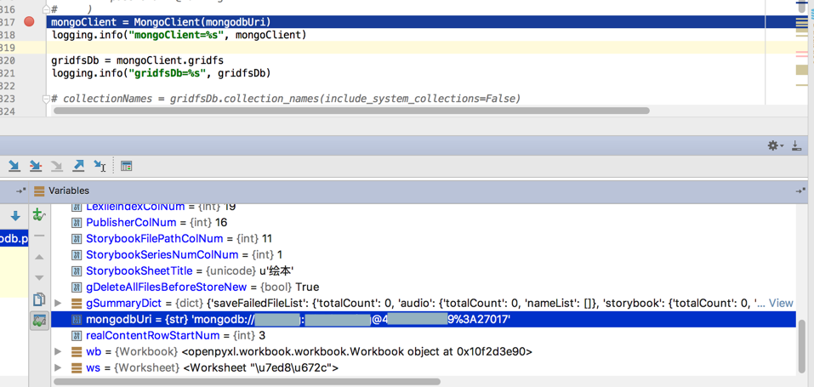Click the restore layout icon left of Variables
Viewport: 814px width, 387px height.
20,191
